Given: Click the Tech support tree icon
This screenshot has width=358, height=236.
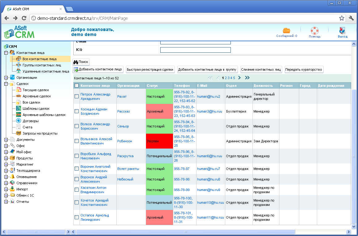Looking at the screenshot, I should (12, 171).
